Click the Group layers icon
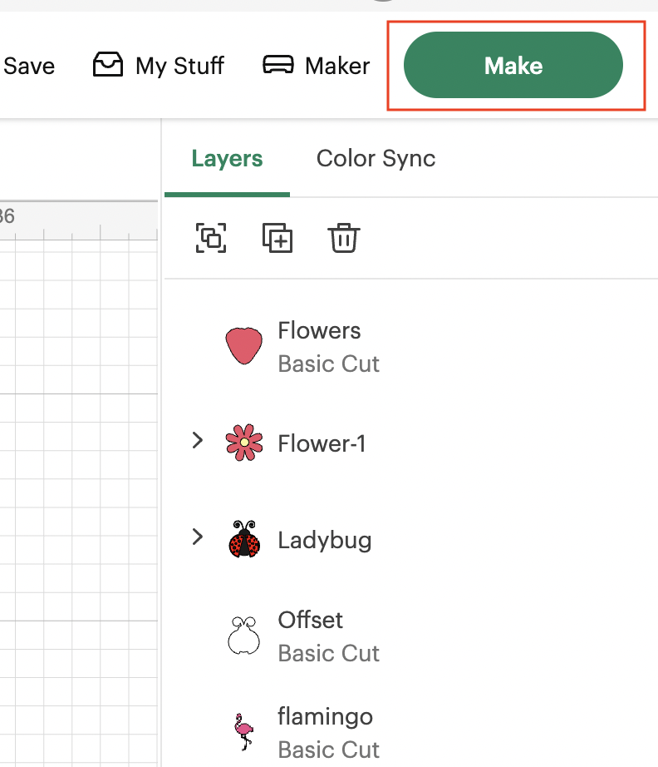The image size is (658, 767). click(x=211, y=238)
